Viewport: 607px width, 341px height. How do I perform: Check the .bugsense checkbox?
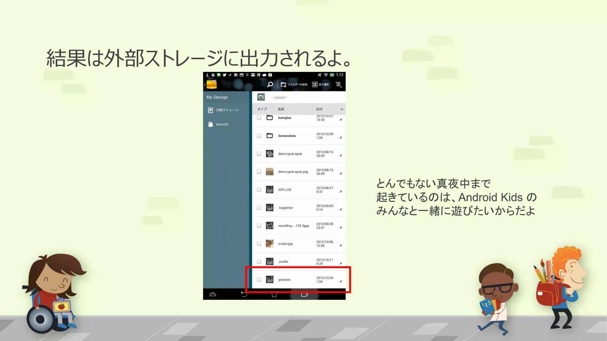pyautogui.click(x=259, y=208)
